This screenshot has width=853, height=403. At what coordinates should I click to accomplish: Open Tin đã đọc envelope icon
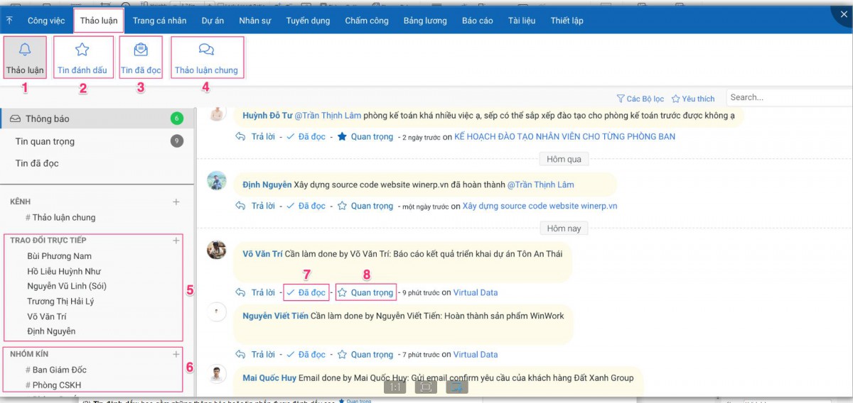point(141,49)
